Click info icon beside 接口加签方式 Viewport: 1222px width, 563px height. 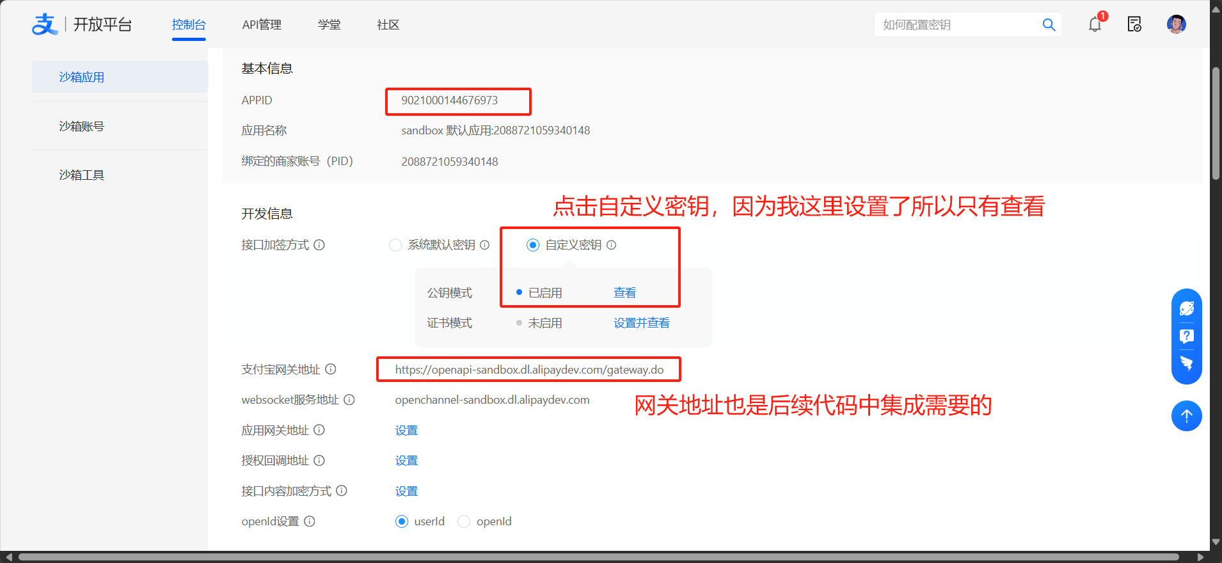click(x=319, y=245)
